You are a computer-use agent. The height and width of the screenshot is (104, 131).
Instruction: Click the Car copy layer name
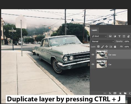(112, 55)
